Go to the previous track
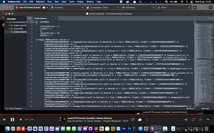The width and height of the screenshot is (214, 133). tap(4, 120)
